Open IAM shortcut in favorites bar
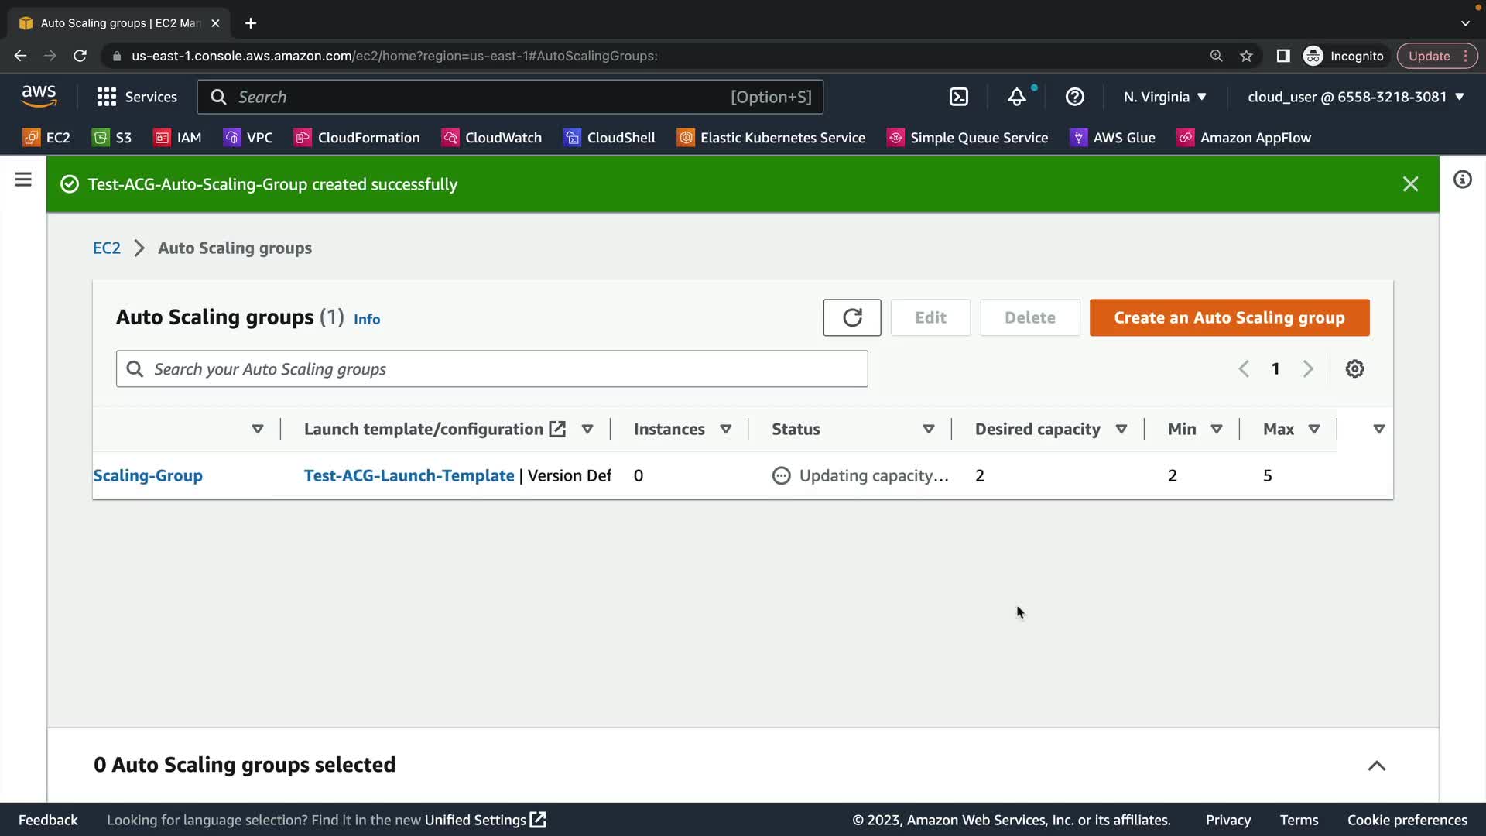The width and height of the screenshot is (1486, 836). click(177, 138)
